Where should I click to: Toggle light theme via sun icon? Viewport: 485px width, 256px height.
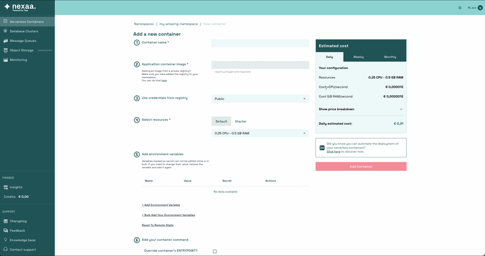[x=460, y=8]
